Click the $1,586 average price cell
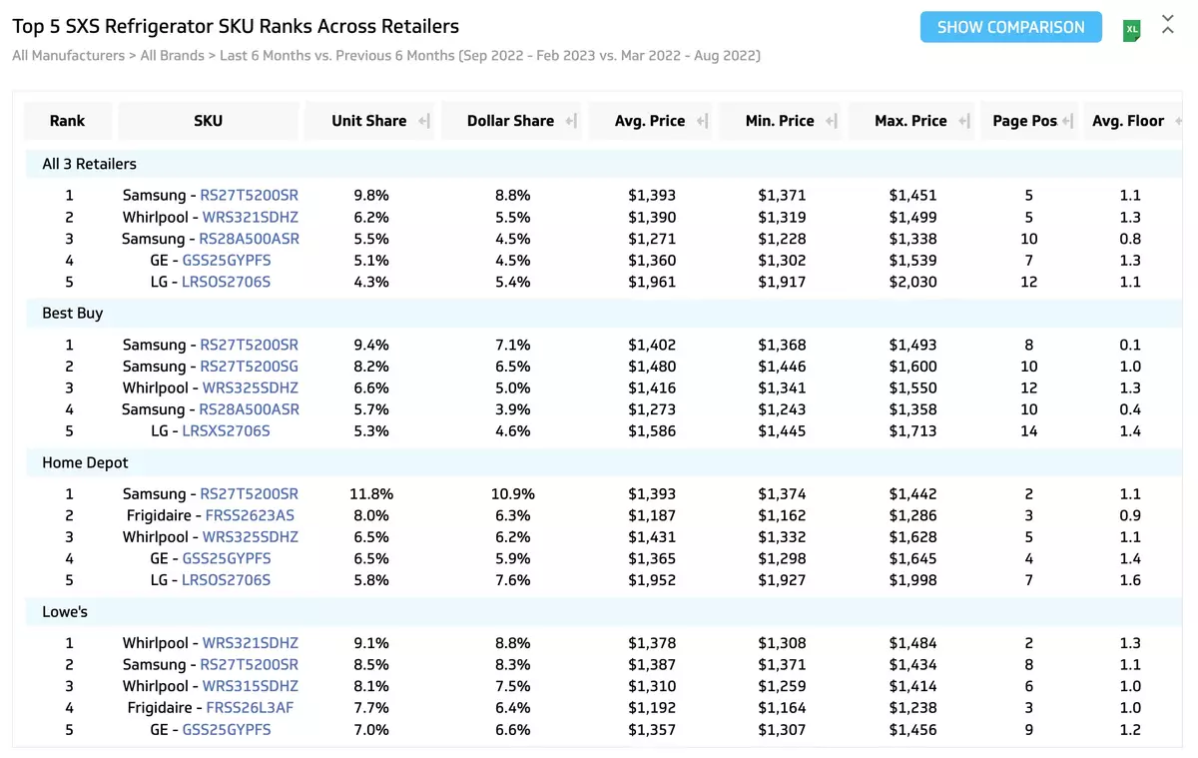The image size is (1198, 758). pos(652,431)
